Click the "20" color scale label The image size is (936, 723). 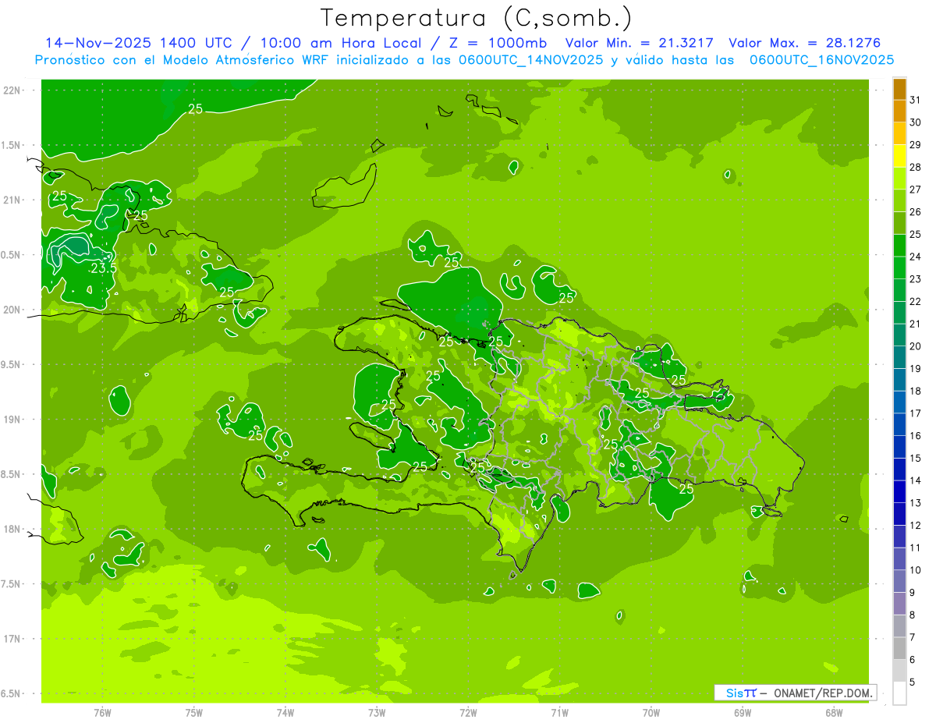click(x=916, y=346)
